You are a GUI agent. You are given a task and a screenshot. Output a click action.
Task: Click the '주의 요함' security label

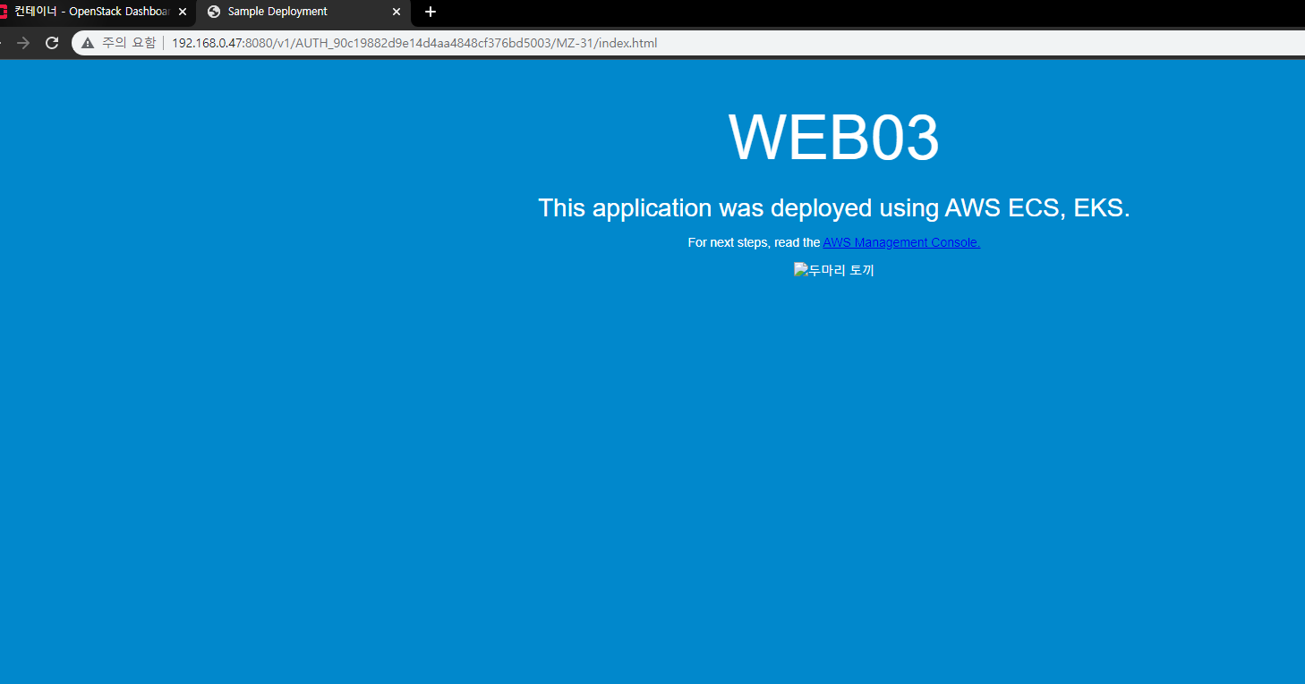coord(129,43)
